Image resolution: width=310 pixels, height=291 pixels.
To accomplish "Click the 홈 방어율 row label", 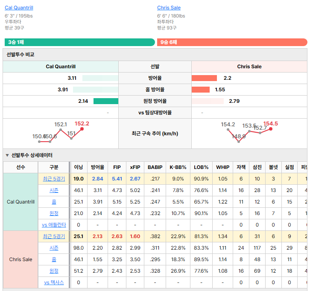I will pos(155,90).
